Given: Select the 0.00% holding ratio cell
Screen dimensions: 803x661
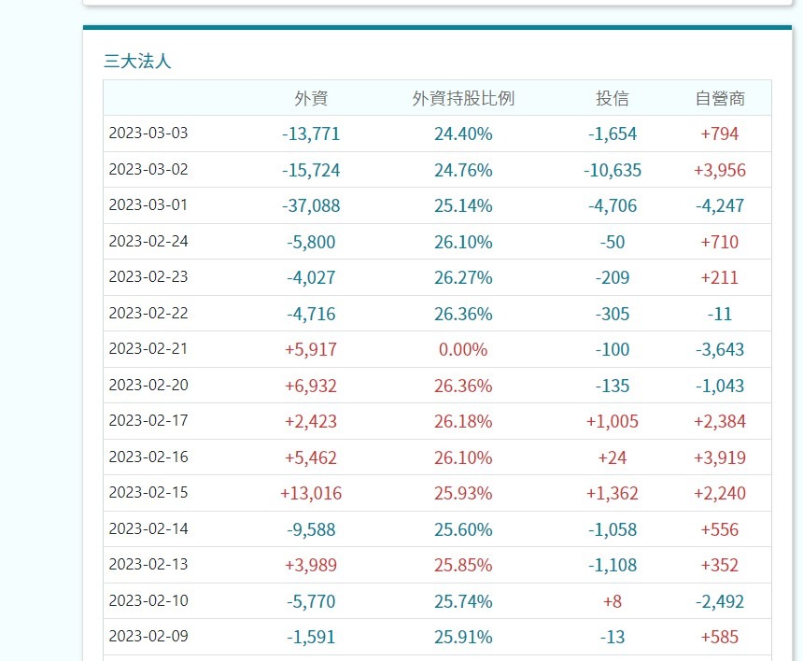Looking at the screenshot, I should pyautogui.click(x=463, y=349).
